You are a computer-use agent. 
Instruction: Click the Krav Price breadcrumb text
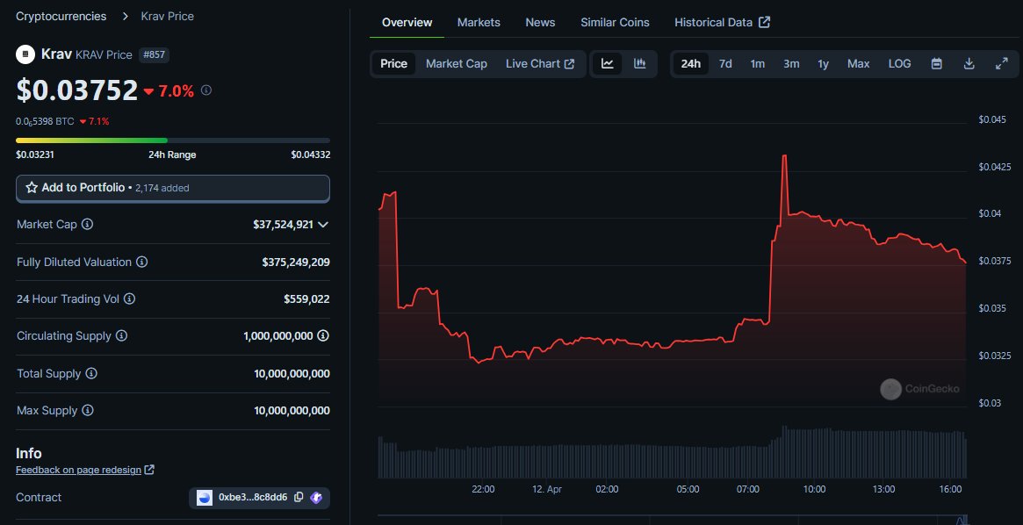[168, 17]
